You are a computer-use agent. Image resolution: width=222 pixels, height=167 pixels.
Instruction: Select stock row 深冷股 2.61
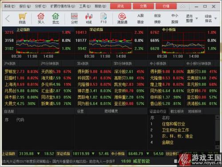pyautogui.click(x=129, y=72)
